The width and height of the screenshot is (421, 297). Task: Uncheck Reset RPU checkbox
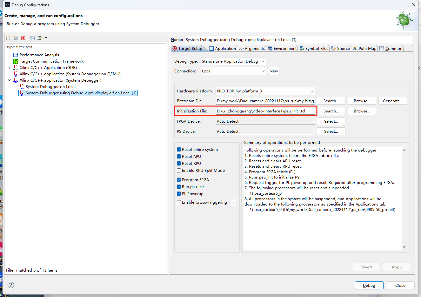179,164
